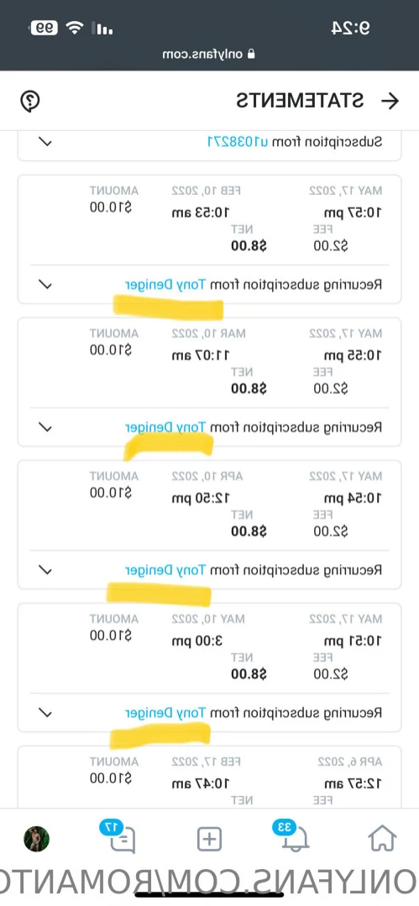Image resolution: width=419 pixels, height=906 pixels.
Task: Tap the lock icon beside onlyfans.com
Action: (x=251, y=54)
